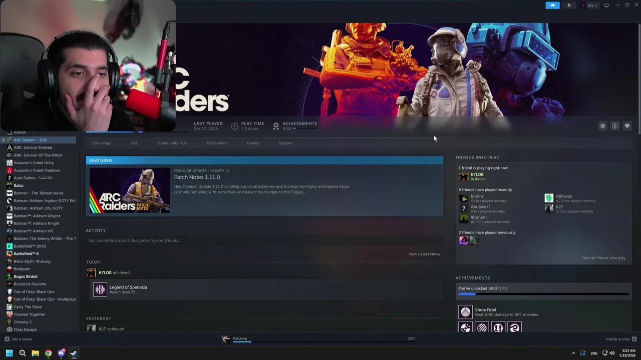
Task: Show game info icon
Action: [615, 126]
